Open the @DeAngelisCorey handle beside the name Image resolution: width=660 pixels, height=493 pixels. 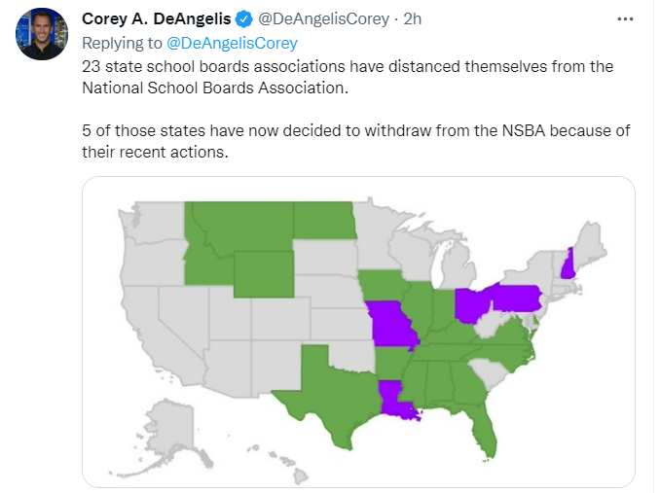coord(321,20)
